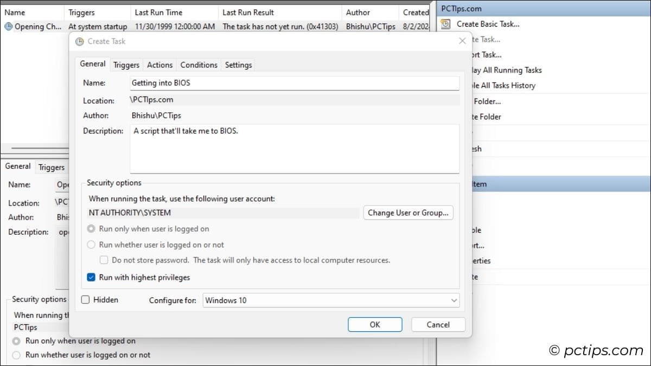This screenshot has width=651, height=366.
Task: Uncheck Run with highest privileges
Action: tap(92, 277)
